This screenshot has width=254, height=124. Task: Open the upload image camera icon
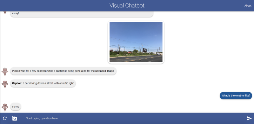click(x=14, y=118)
